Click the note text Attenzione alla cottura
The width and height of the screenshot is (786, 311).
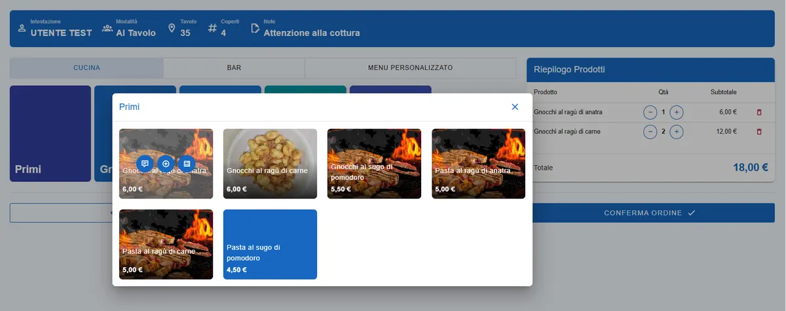click(312, 33)
